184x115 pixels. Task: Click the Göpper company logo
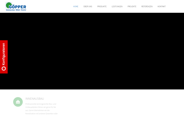tap(16, 6)
